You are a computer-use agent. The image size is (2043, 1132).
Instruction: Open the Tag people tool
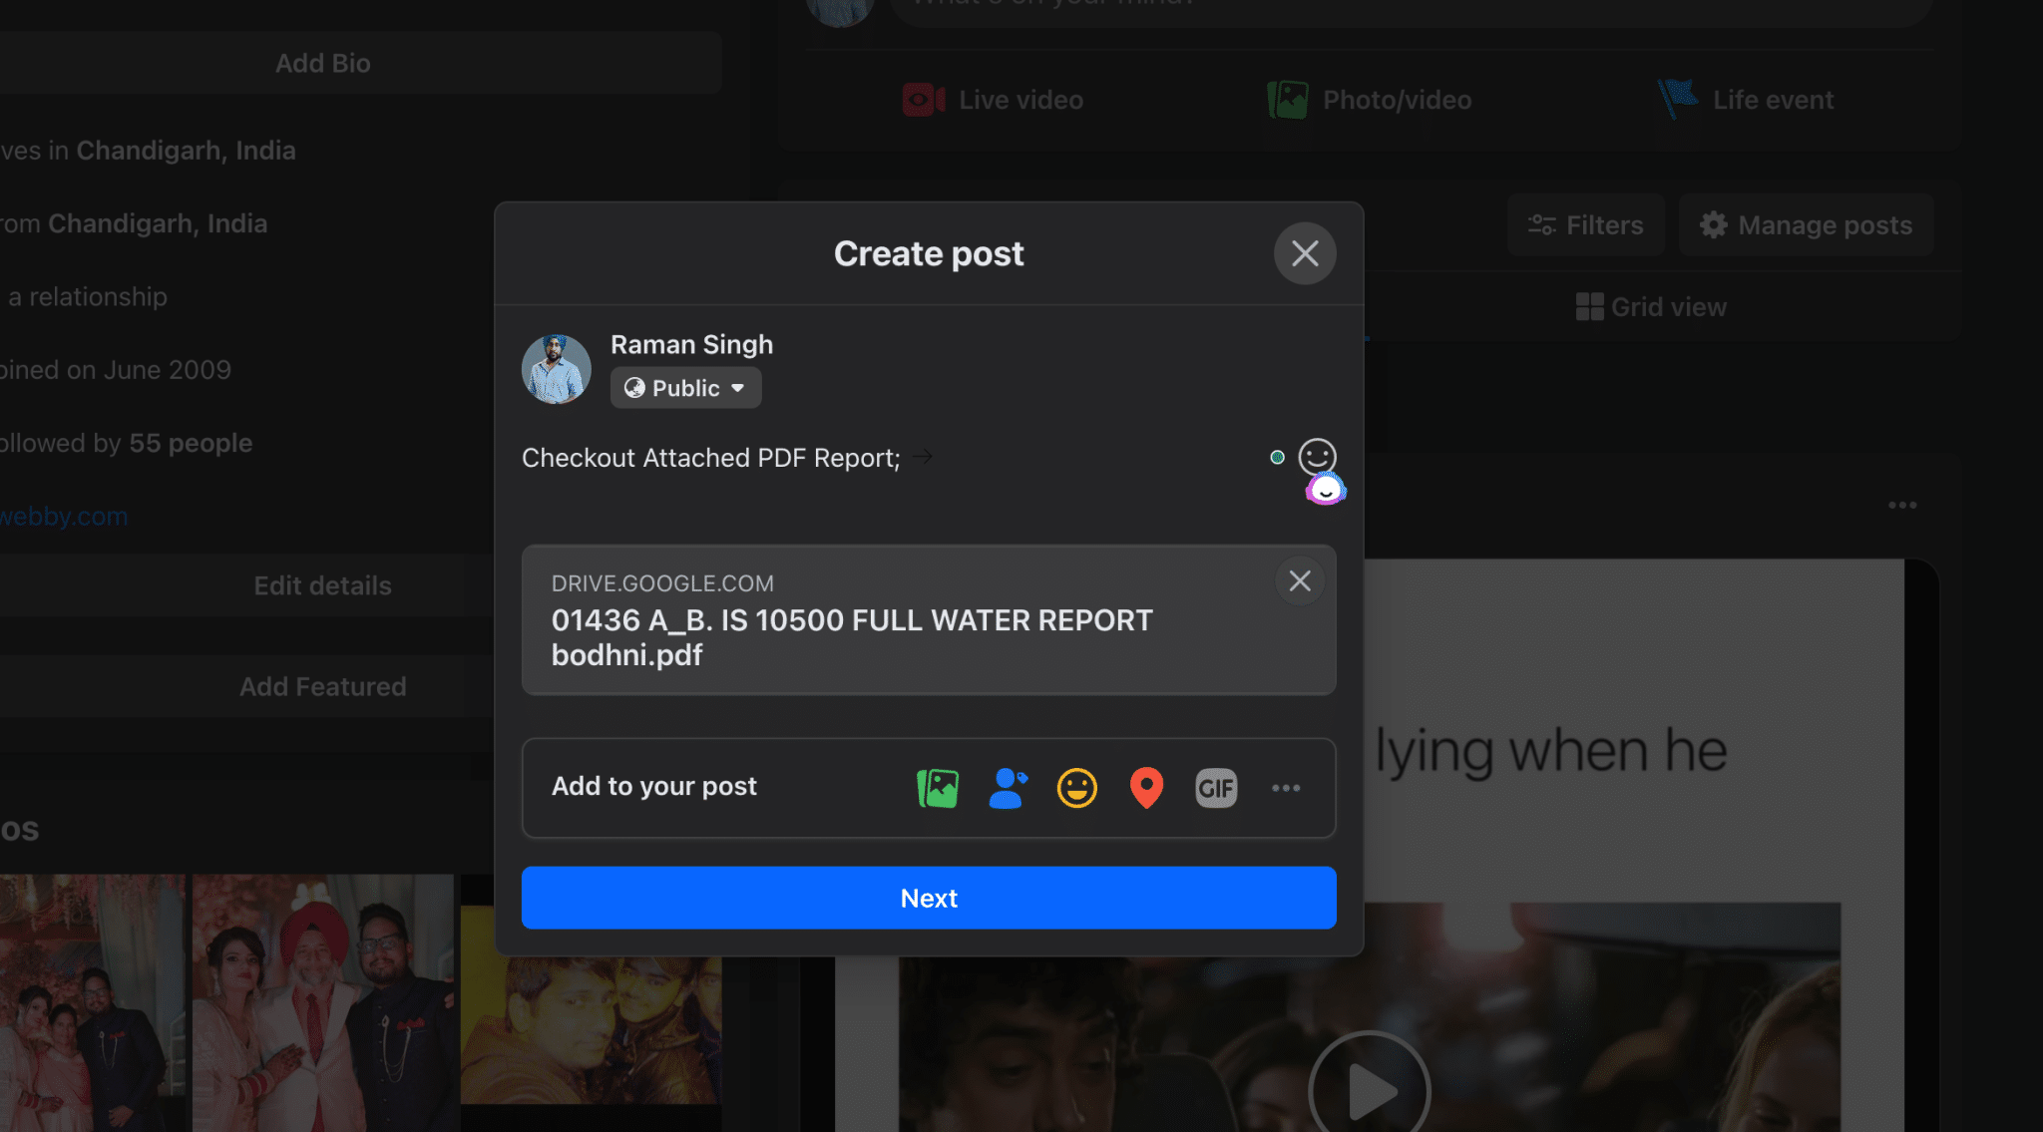pos(1007,788)
